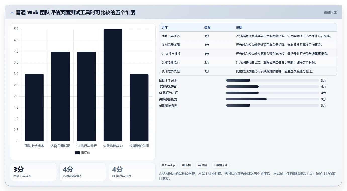Click the 失败诊断能力 progress bar
Screen dimensions: 347x191
tap(273, 99)
